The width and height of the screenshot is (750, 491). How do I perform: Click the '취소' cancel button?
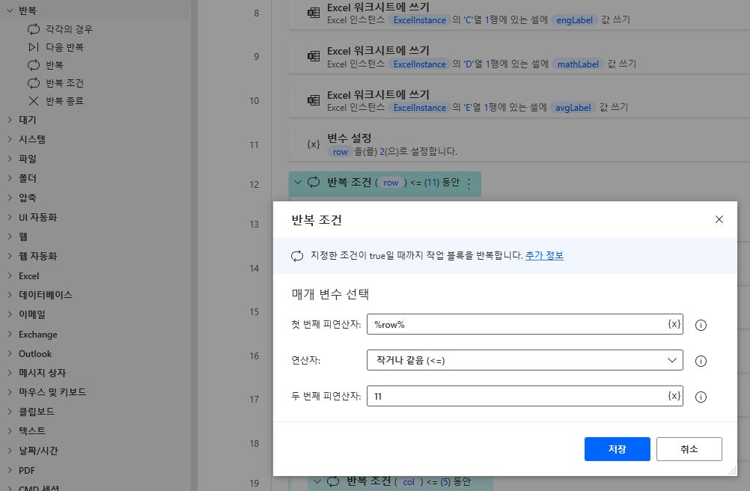[x=689, y=449]
